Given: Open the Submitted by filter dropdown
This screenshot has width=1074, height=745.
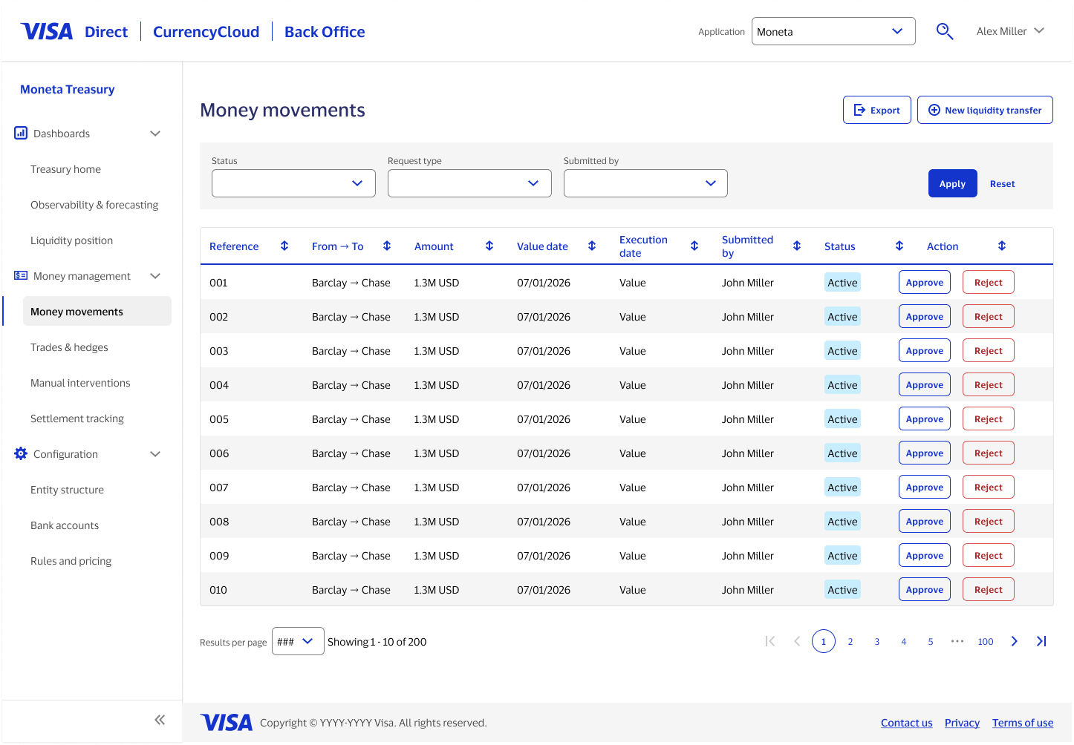Looking at the screenshot, I should tap(645, 183).
